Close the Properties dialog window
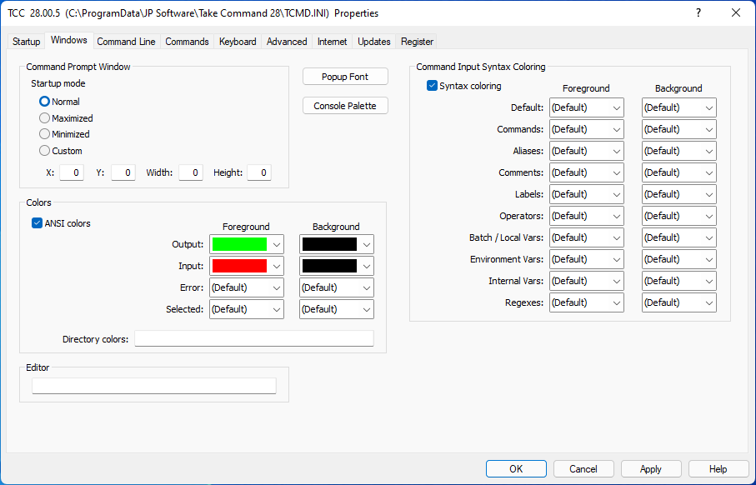 736,13
